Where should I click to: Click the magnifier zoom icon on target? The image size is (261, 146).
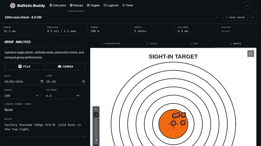96,109
